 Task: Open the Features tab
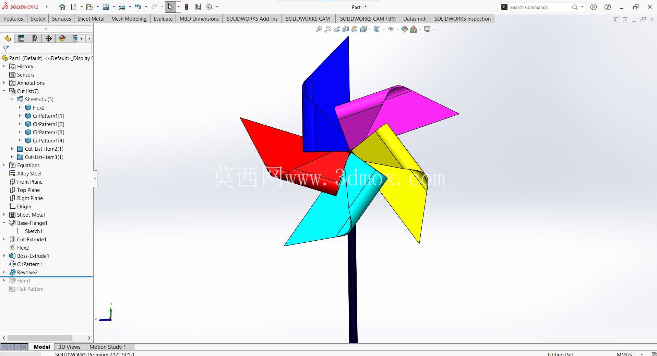coord(13,19)
